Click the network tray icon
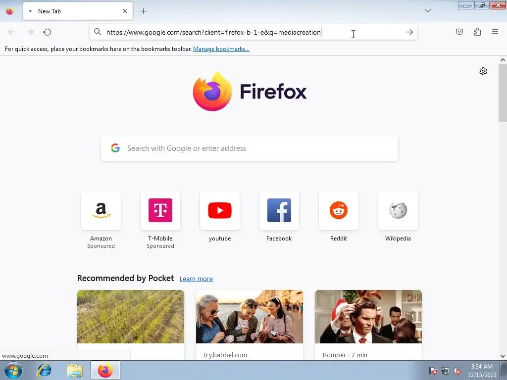This screenshot has width=507, height=380. 445,371
